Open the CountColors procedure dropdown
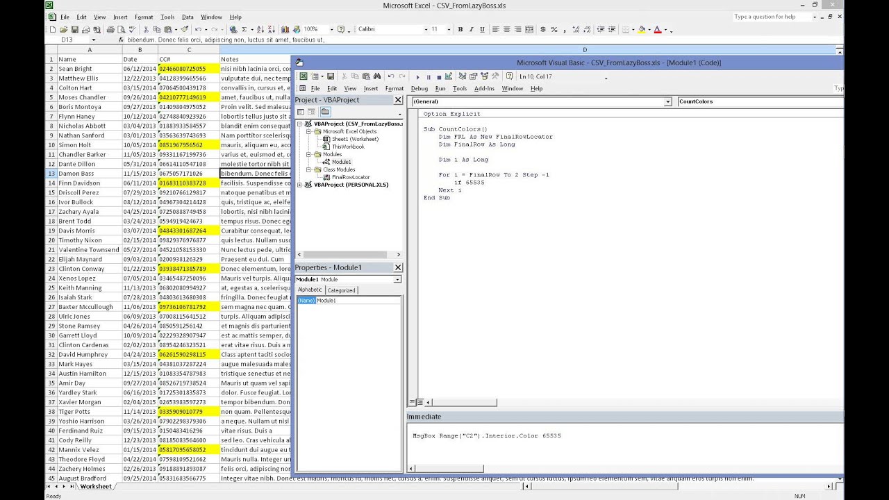889x500 pixels. (760, 101)
